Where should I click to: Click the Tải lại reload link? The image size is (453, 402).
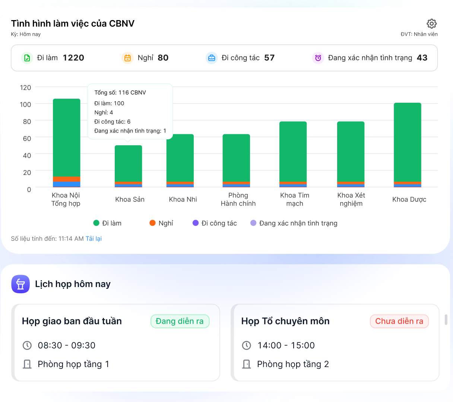click(x=94, y=239)
